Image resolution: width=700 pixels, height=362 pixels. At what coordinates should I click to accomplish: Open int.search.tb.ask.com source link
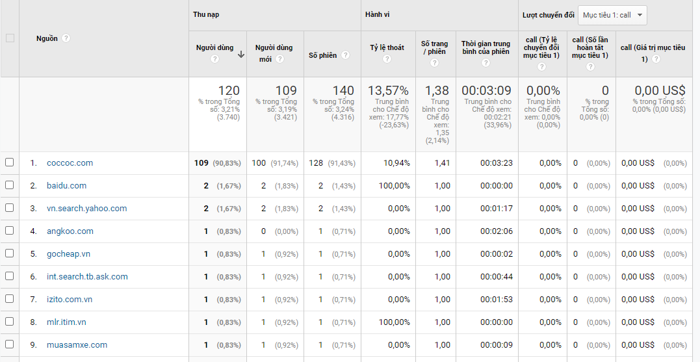point(87,277)
